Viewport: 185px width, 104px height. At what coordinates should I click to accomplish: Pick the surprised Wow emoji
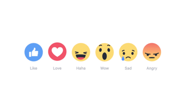click(104, 52)
